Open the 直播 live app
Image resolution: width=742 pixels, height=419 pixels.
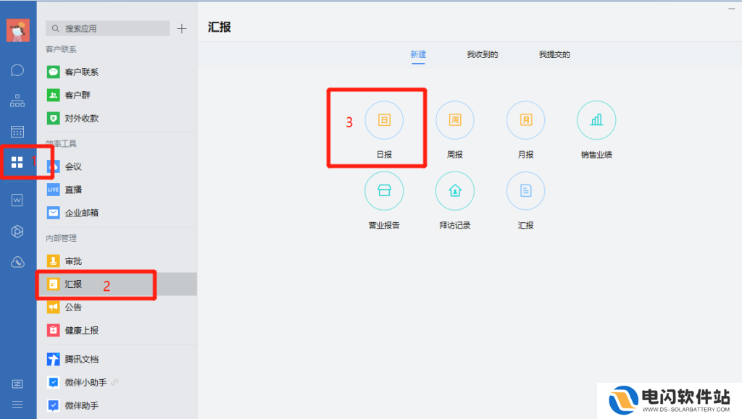click(x=117, y=190)
